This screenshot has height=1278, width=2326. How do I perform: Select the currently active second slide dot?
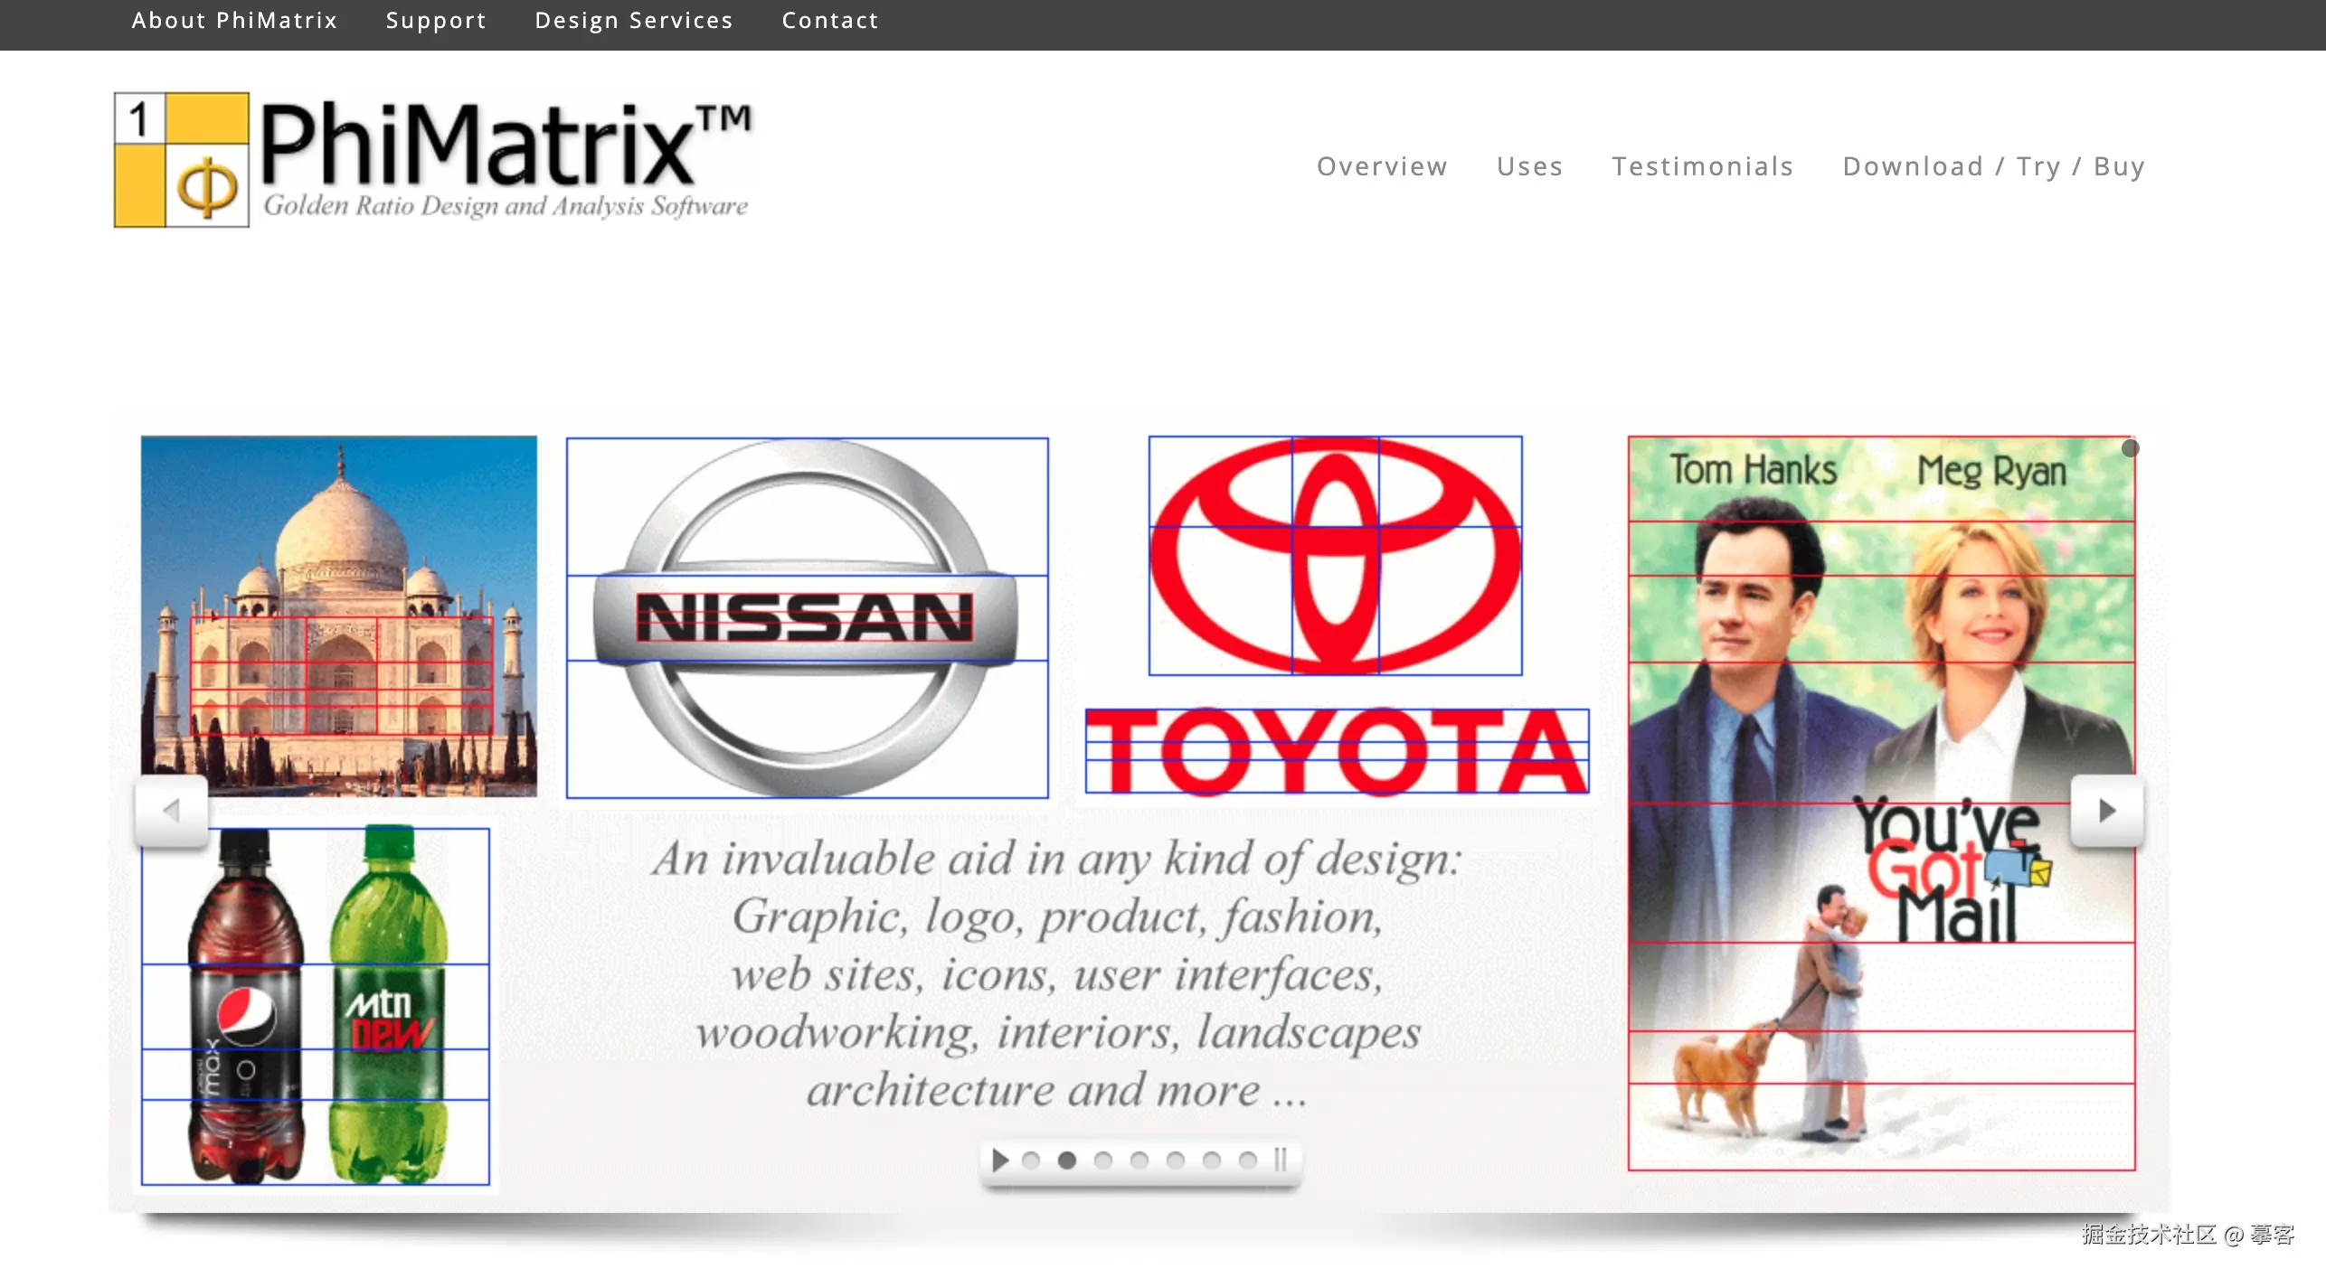[1066, 1161]
